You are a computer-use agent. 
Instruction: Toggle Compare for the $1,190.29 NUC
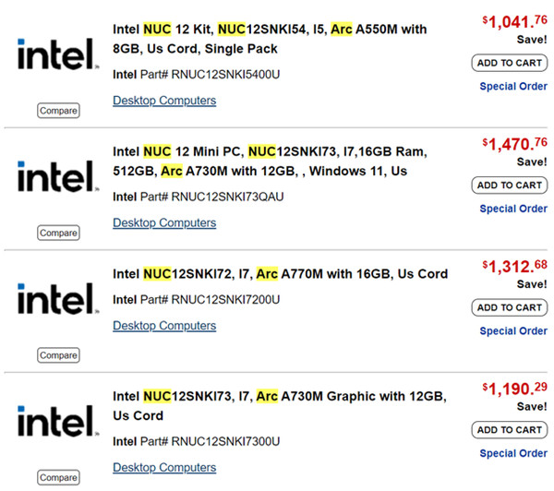click(58, 477)
